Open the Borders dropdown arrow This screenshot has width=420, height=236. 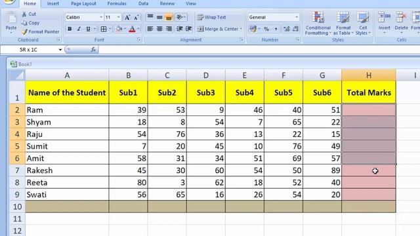[x=110, y=29]
